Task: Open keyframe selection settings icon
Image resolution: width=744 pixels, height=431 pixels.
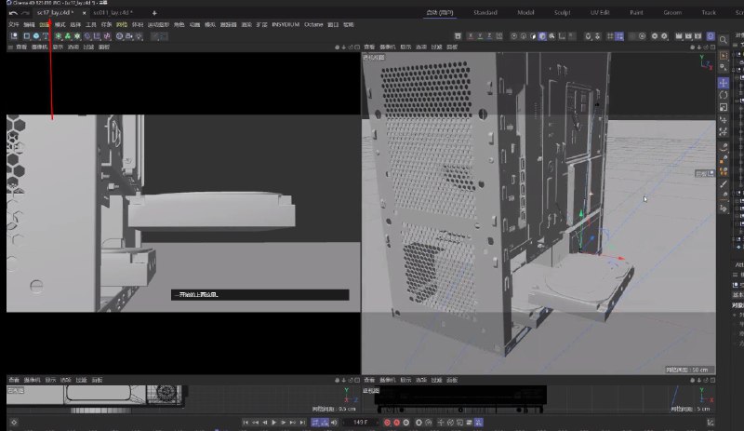Action: 406,423
